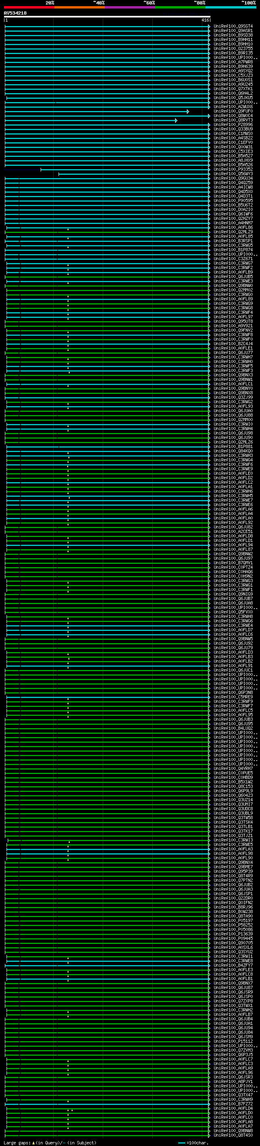Click the arrowhead ending the UniRef100_Q9SGT4 bar
The width and height of the screenshot is (260, 1146).
click(x=209, y=26)
